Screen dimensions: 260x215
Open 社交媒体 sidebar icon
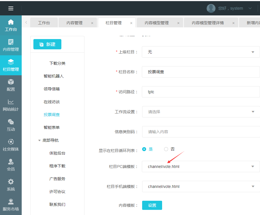coord(11,145)
